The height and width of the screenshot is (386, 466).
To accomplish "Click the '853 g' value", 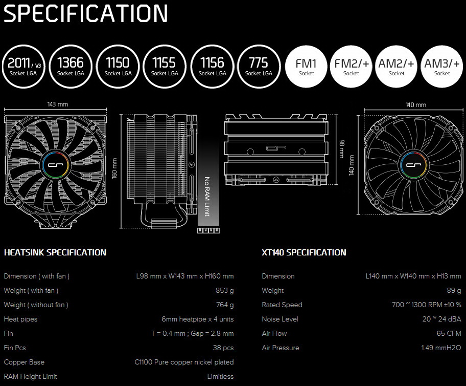I will 225,290.
